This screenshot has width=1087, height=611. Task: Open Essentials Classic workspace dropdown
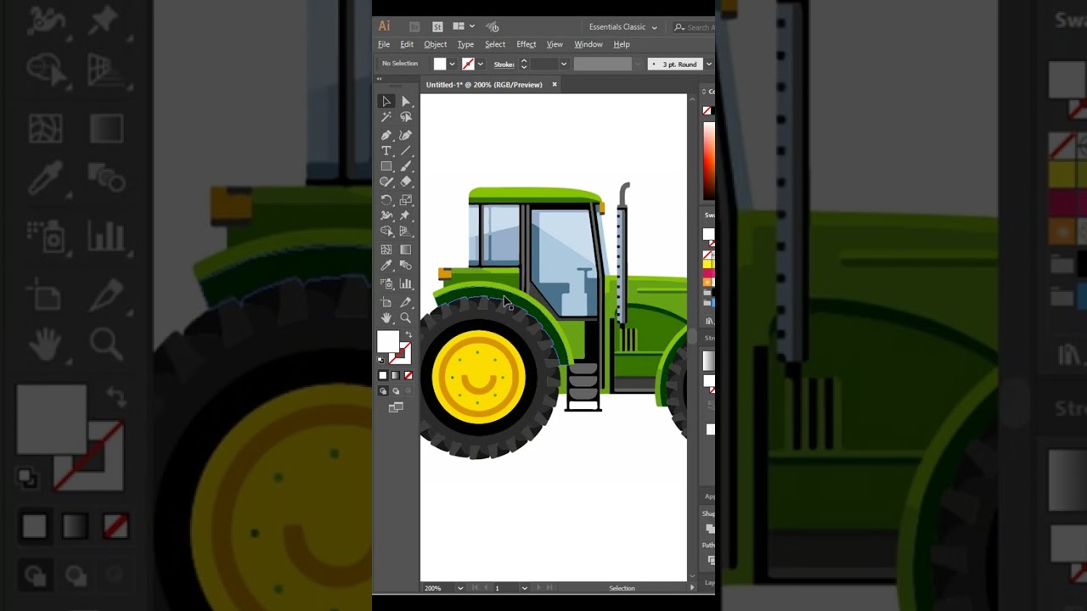[623, 27]
